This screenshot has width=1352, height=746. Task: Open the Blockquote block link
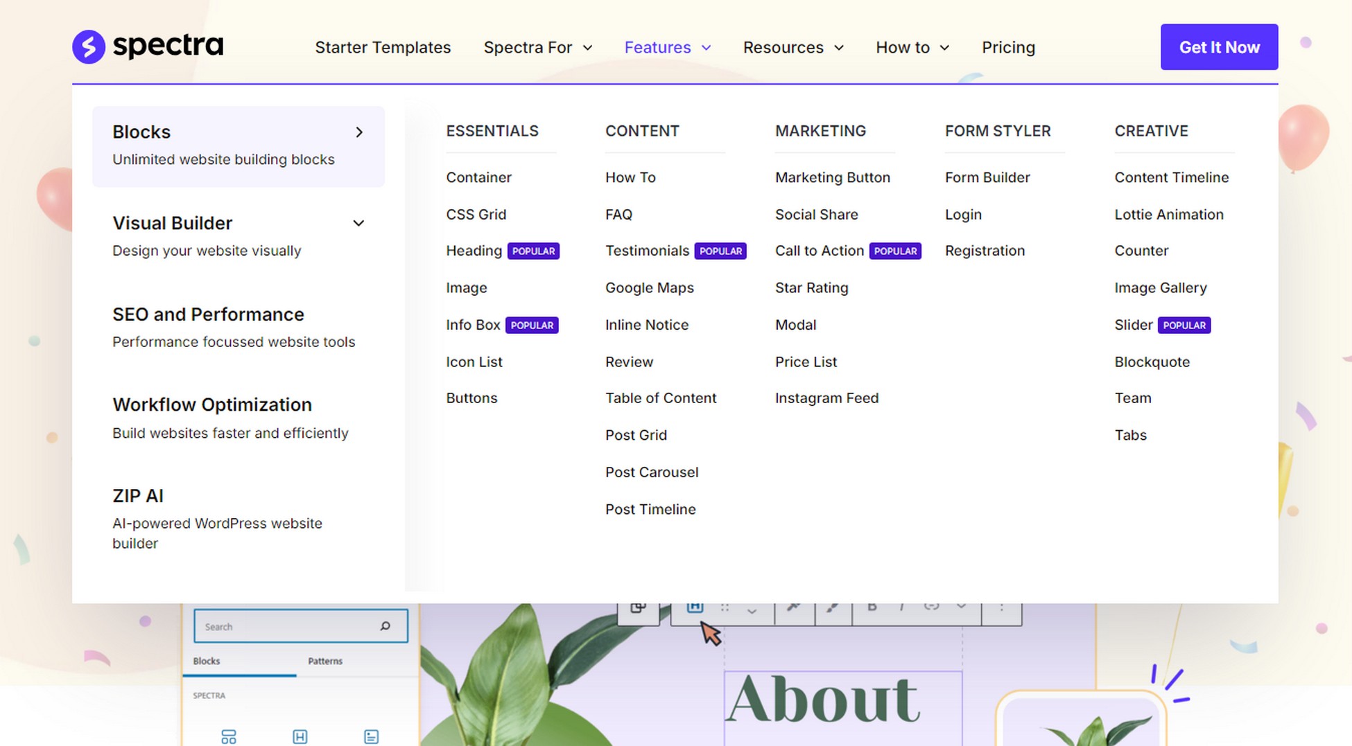coord(1152,362)
